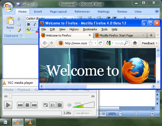Bookmark this page with the star
162x126 pixels.
pyautogui.click(x=91, y=43)
